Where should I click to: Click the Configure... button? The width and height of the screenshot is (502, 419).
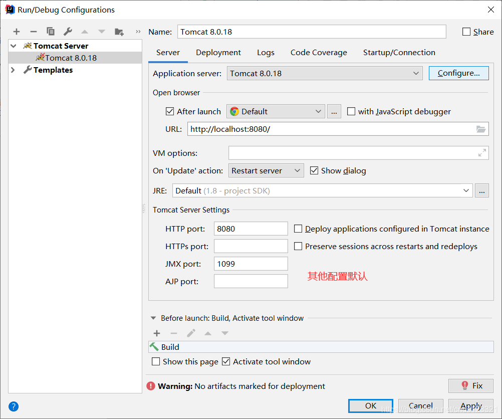tap(459, 73)
